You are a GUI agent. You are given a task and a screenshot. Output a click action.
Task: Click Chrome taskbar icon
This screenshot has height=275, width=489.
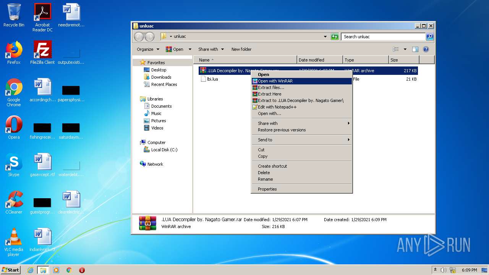pyautogui.click(x=69, y=270)
